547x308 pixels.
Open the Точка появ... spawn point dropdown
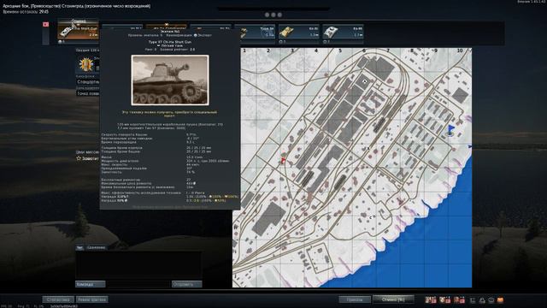pyautogui.click(x=88, y=93)
